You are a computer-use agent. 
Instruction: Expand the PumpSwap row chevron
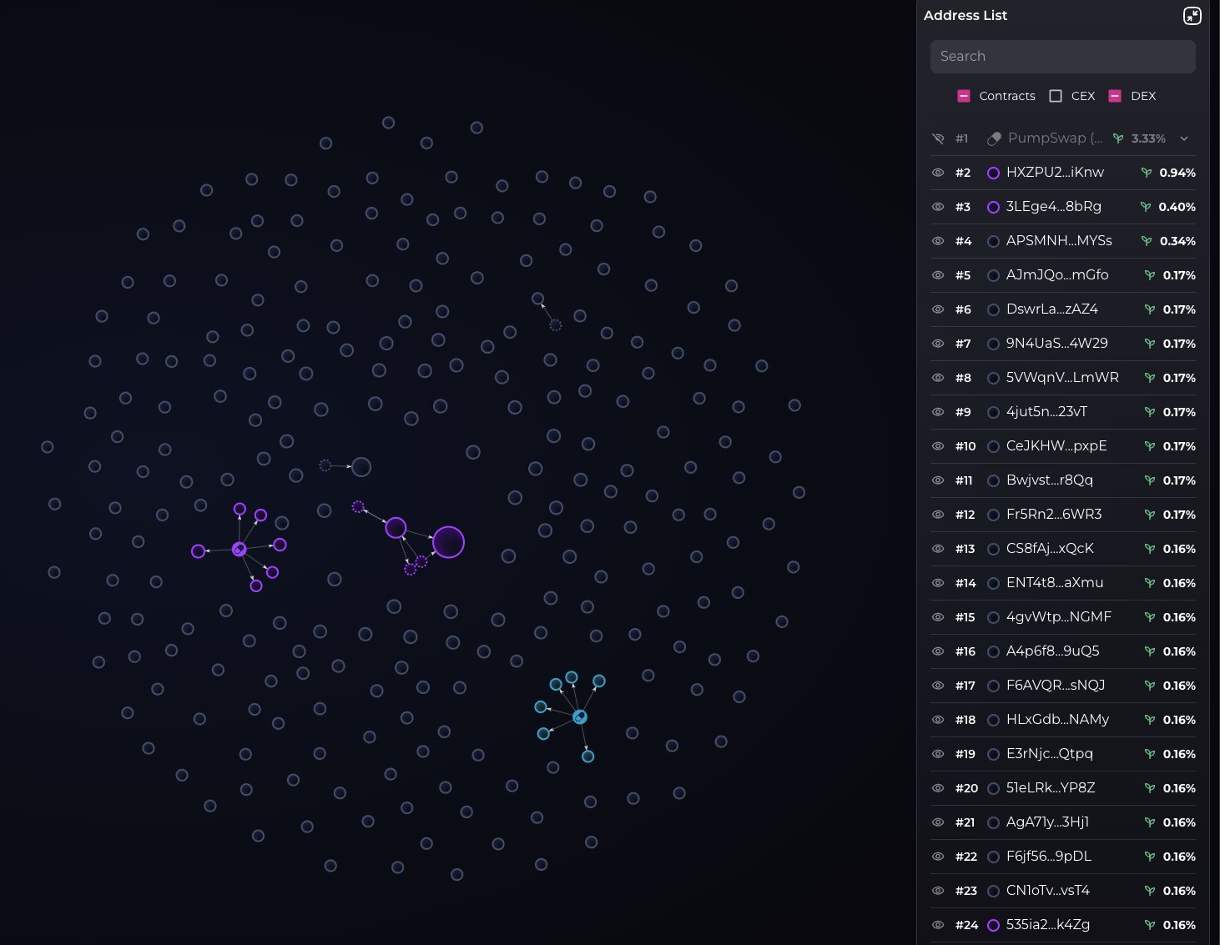coord(1184,138)
